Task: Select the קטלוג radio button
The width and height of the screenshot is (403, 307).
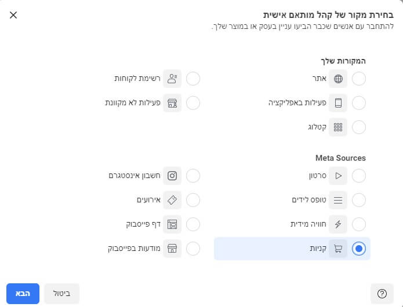Action: [359, 128]
